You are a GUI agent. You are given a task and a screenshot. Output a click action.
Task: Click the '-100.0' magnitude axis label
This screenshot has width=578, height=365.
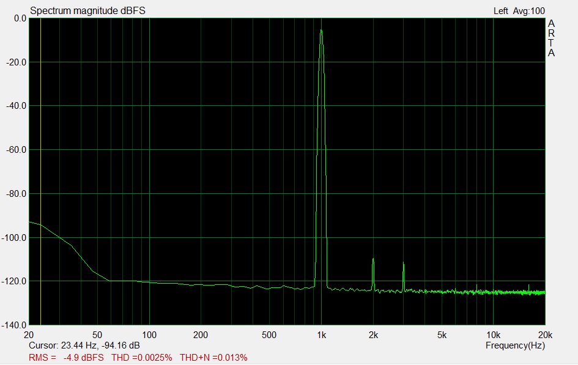point(14,238)
